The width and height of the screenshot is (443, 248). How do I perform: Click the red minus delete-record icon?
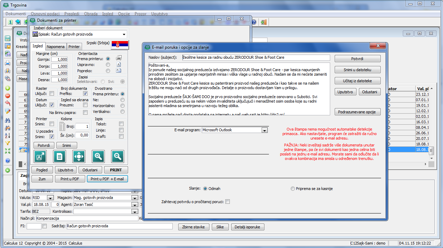[x=7, y=96]
